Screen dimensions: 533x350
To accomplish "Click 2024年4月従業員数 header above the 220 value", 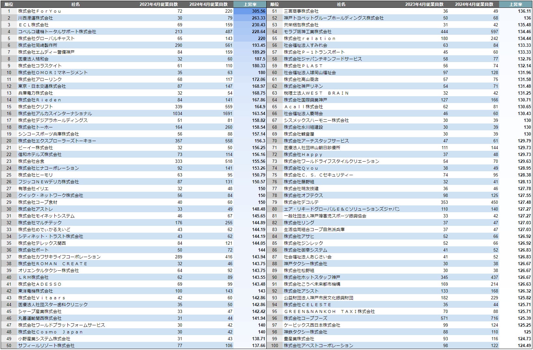I will click(x=209, y=4).
